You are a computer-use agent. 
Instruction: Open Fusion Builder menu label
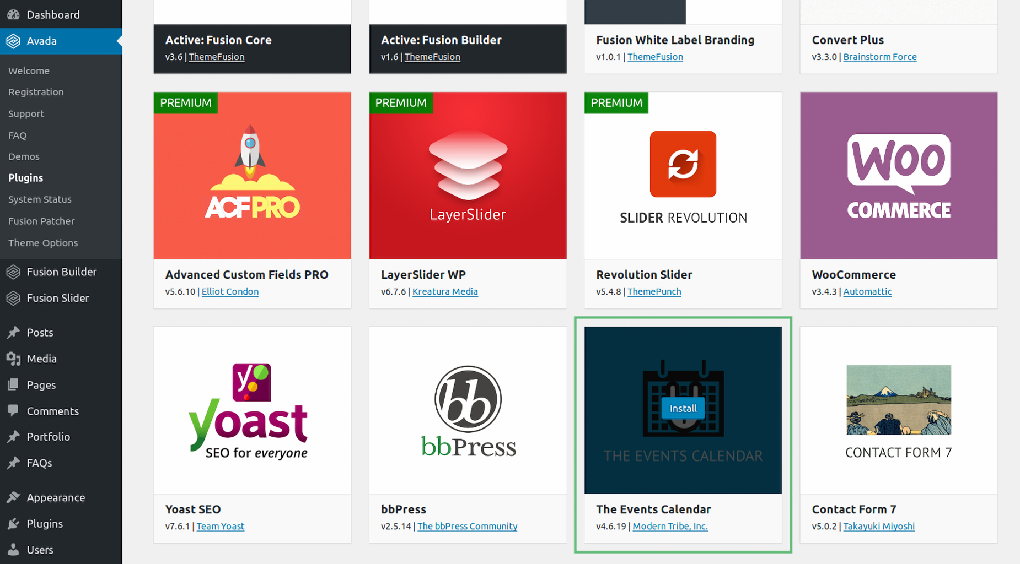(62, 272)
